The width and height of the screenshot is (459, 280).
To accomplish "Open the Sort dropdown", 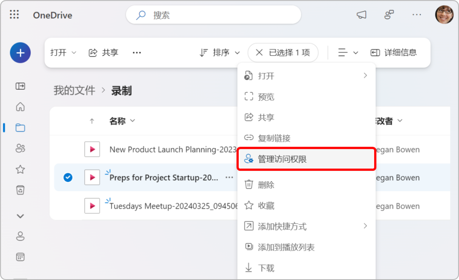I will pyautogui.click(x=219, y=52).
